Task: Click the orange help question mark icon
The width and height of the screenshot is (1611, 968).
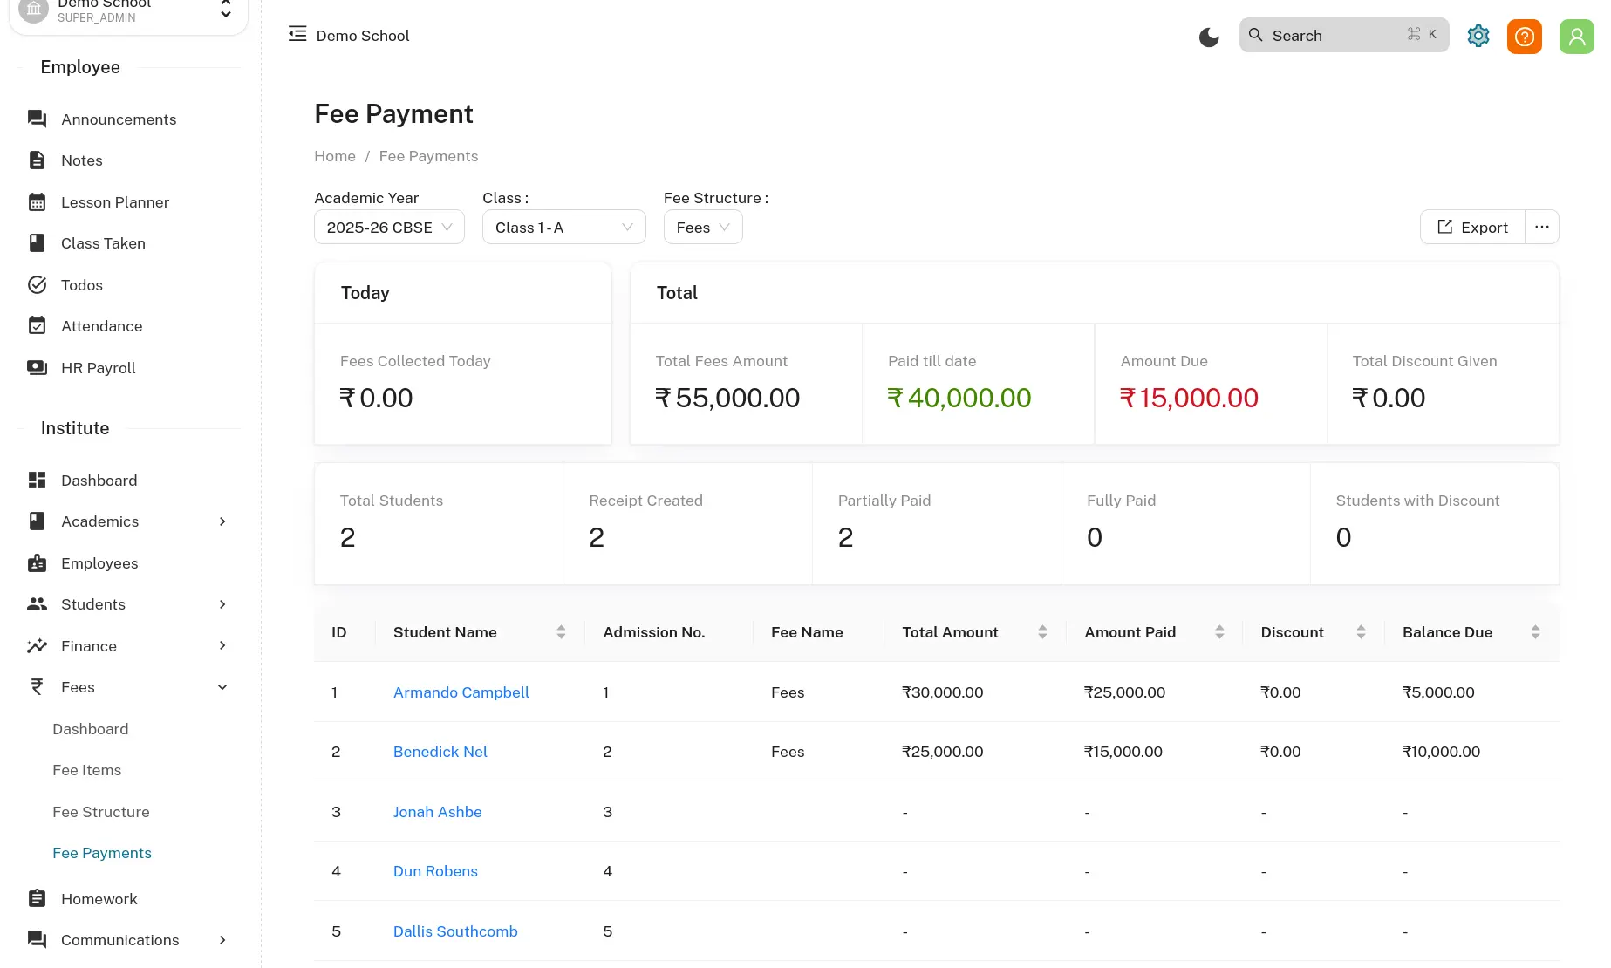Action: [x=1524, y=37]
